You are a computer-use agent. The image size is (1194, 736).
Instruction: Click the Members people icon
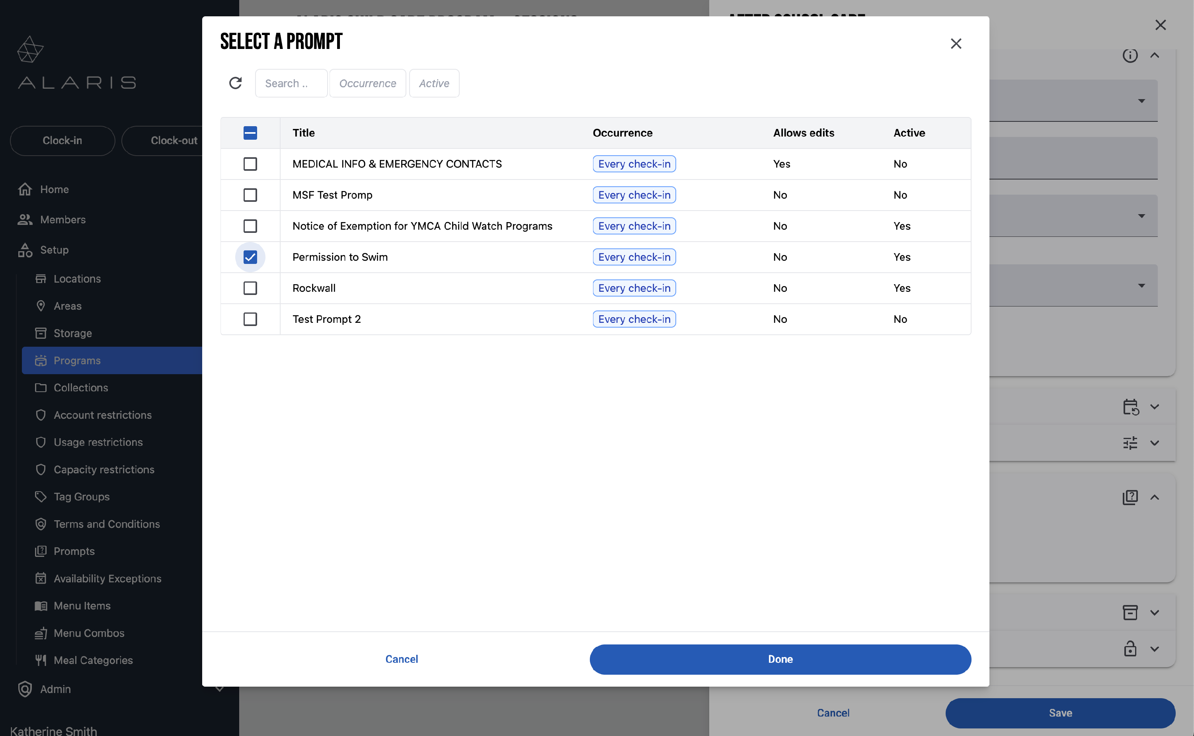point(25,220)
